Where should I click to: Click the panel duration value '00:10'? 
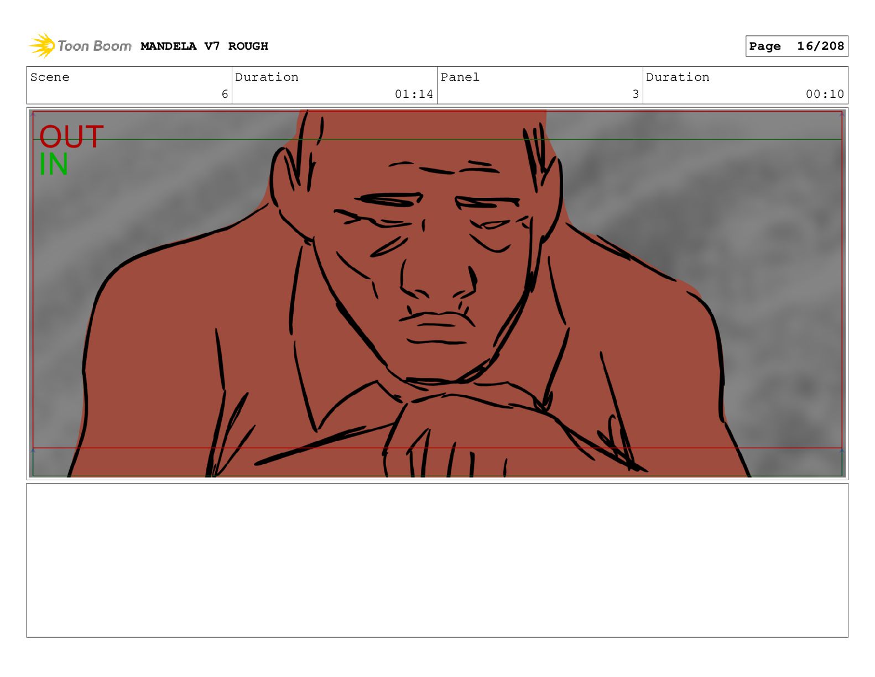coord(825,94)
